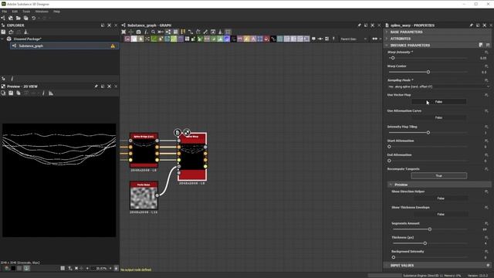Pin the Properties panel
Screen dimensions: 494x278
pos(472,25)
